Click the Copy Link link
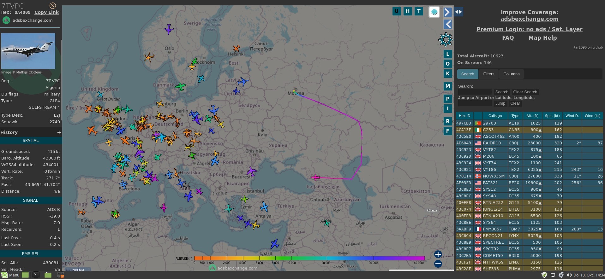The width and height of the screenshot is (605, 279). (46, 12)
